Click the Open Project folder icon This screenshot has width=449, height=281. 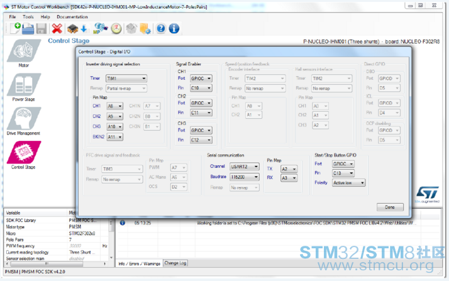click(x=28, y=29)
